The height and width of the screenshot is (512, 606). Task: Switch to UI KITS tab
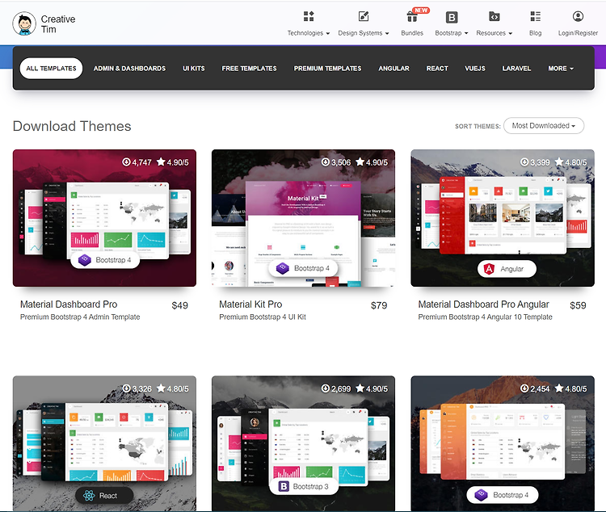coord(194,69)
